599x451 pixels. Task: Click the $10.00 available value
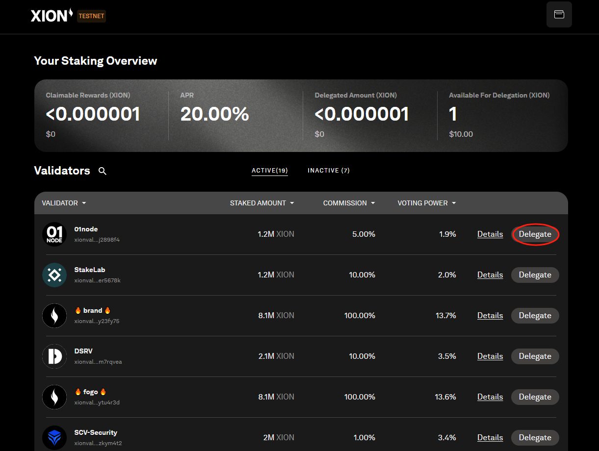[x=461, y=134]
